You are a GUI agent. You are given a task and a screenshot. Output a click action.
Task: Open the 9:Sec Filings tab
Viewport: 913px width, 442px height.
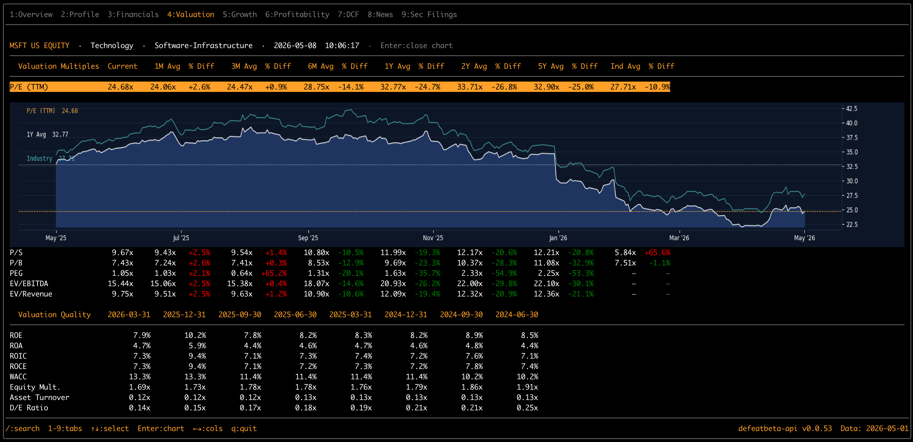(429, 15)
